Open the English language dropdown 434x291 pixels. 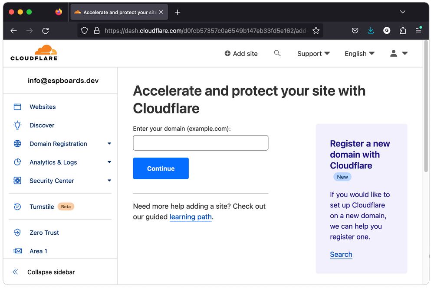359,54
